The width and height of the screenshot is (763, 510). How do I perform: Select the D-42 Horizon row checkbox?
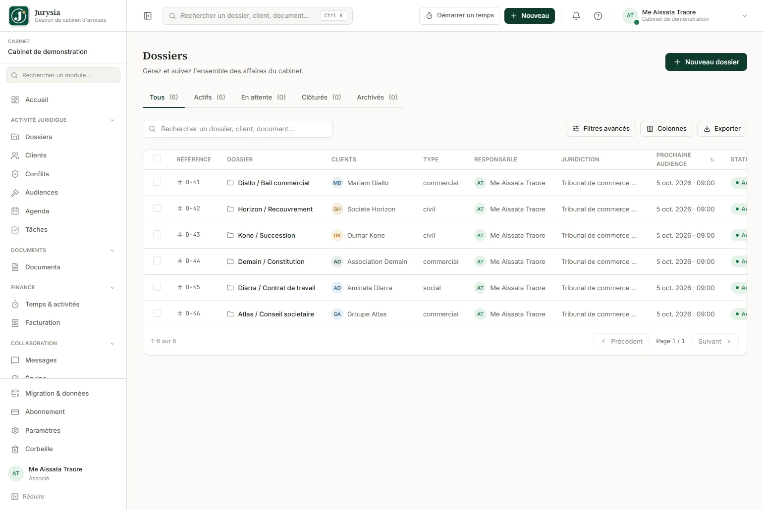click(x=157, y=208)
